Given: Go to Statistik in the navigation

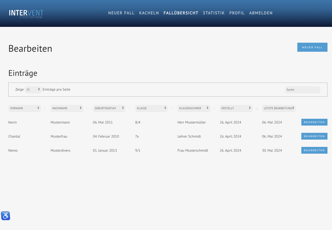Looking at the screenshot, I should 214,13.
